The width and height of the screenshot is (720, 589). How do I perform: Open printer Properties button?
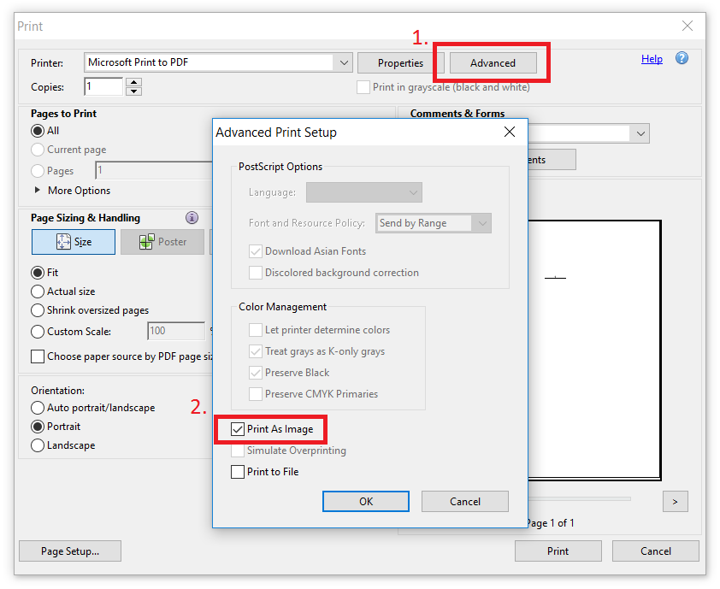[x=400, y=62]
